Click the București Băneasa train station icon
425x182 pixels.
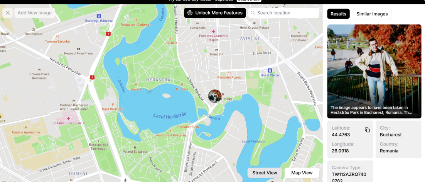pos(98,16)
